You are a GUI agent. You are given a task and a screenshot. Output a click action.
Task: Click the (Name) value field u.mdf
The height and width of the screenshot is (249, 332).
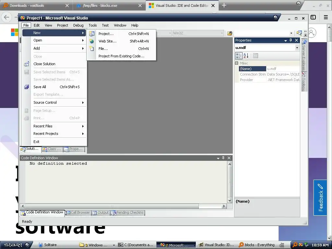click(283, 69)
